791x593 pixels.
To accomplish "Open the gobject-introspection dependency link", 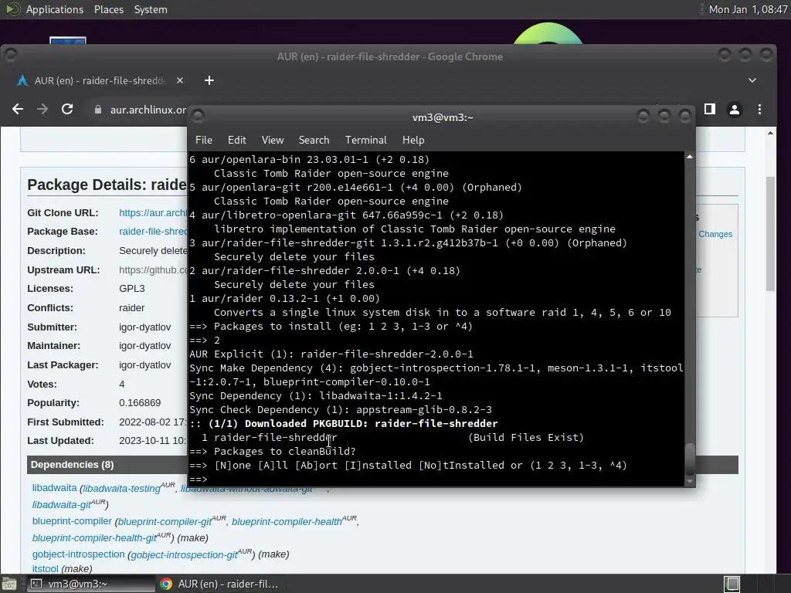I will coord(78,554).
